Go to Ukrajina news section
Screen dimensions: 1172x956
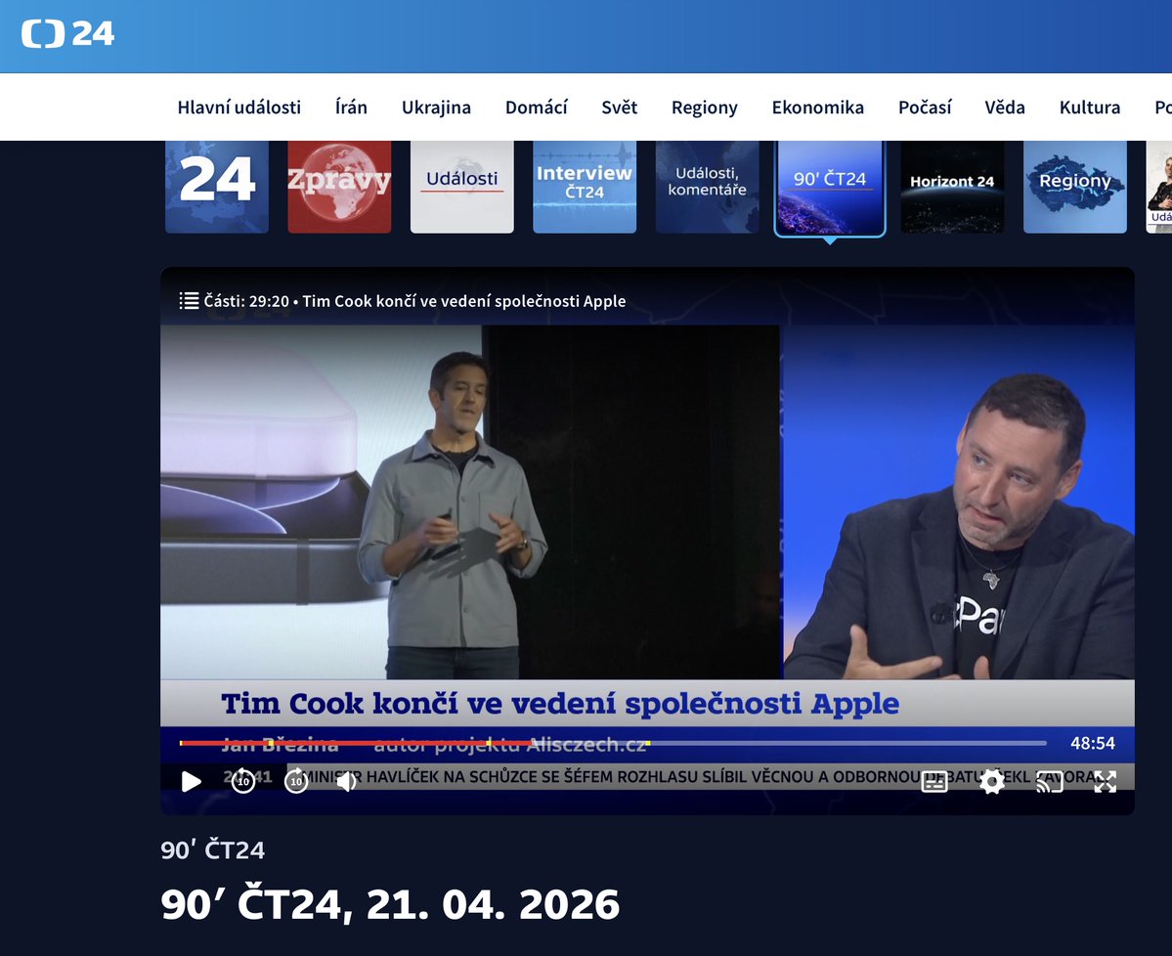click(x=437, y=108)
